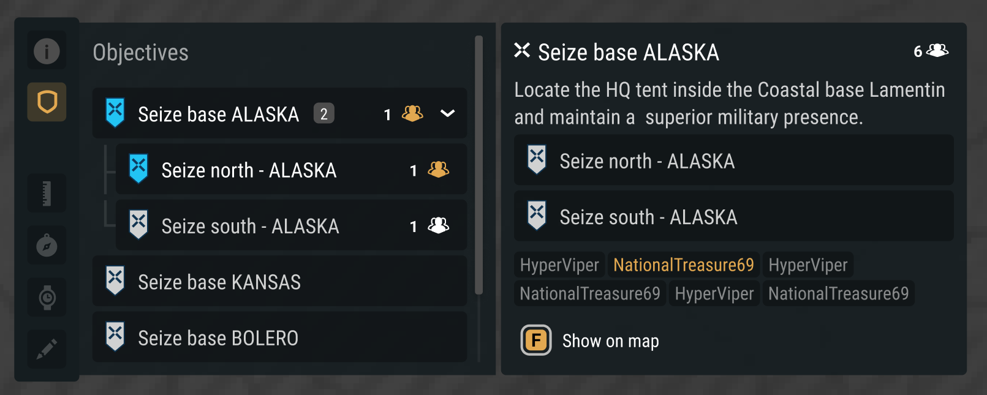Collapse Seize base ALASKA using its chevron
Image resolution: width=987 pixels, height=395 pixels.
coord(448,113)
